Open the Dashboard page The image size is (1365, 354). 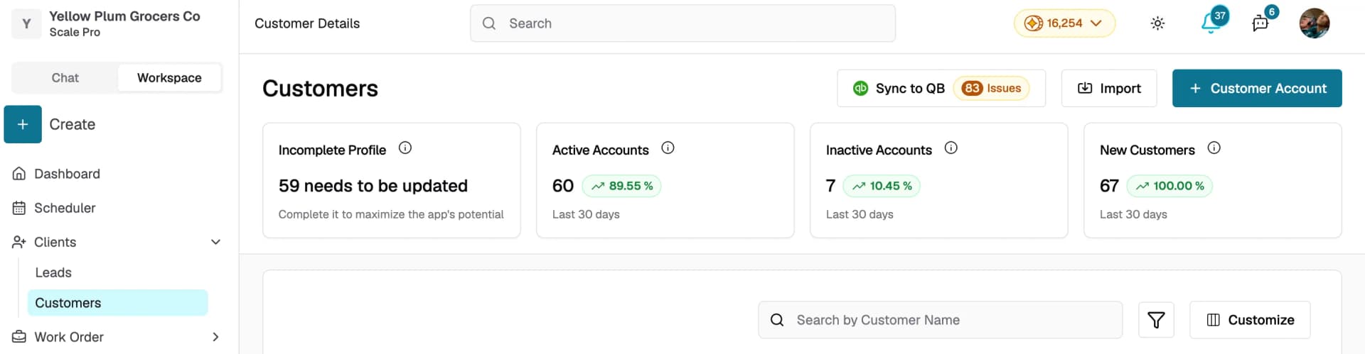[67, 174]
